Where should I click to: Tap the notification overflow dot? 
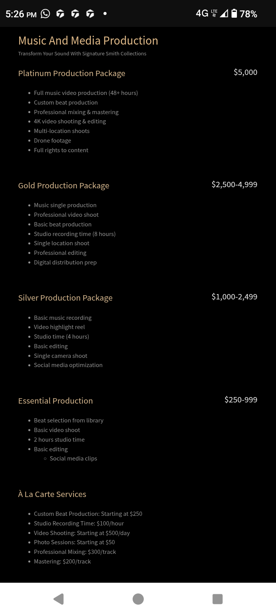(105, 14)
